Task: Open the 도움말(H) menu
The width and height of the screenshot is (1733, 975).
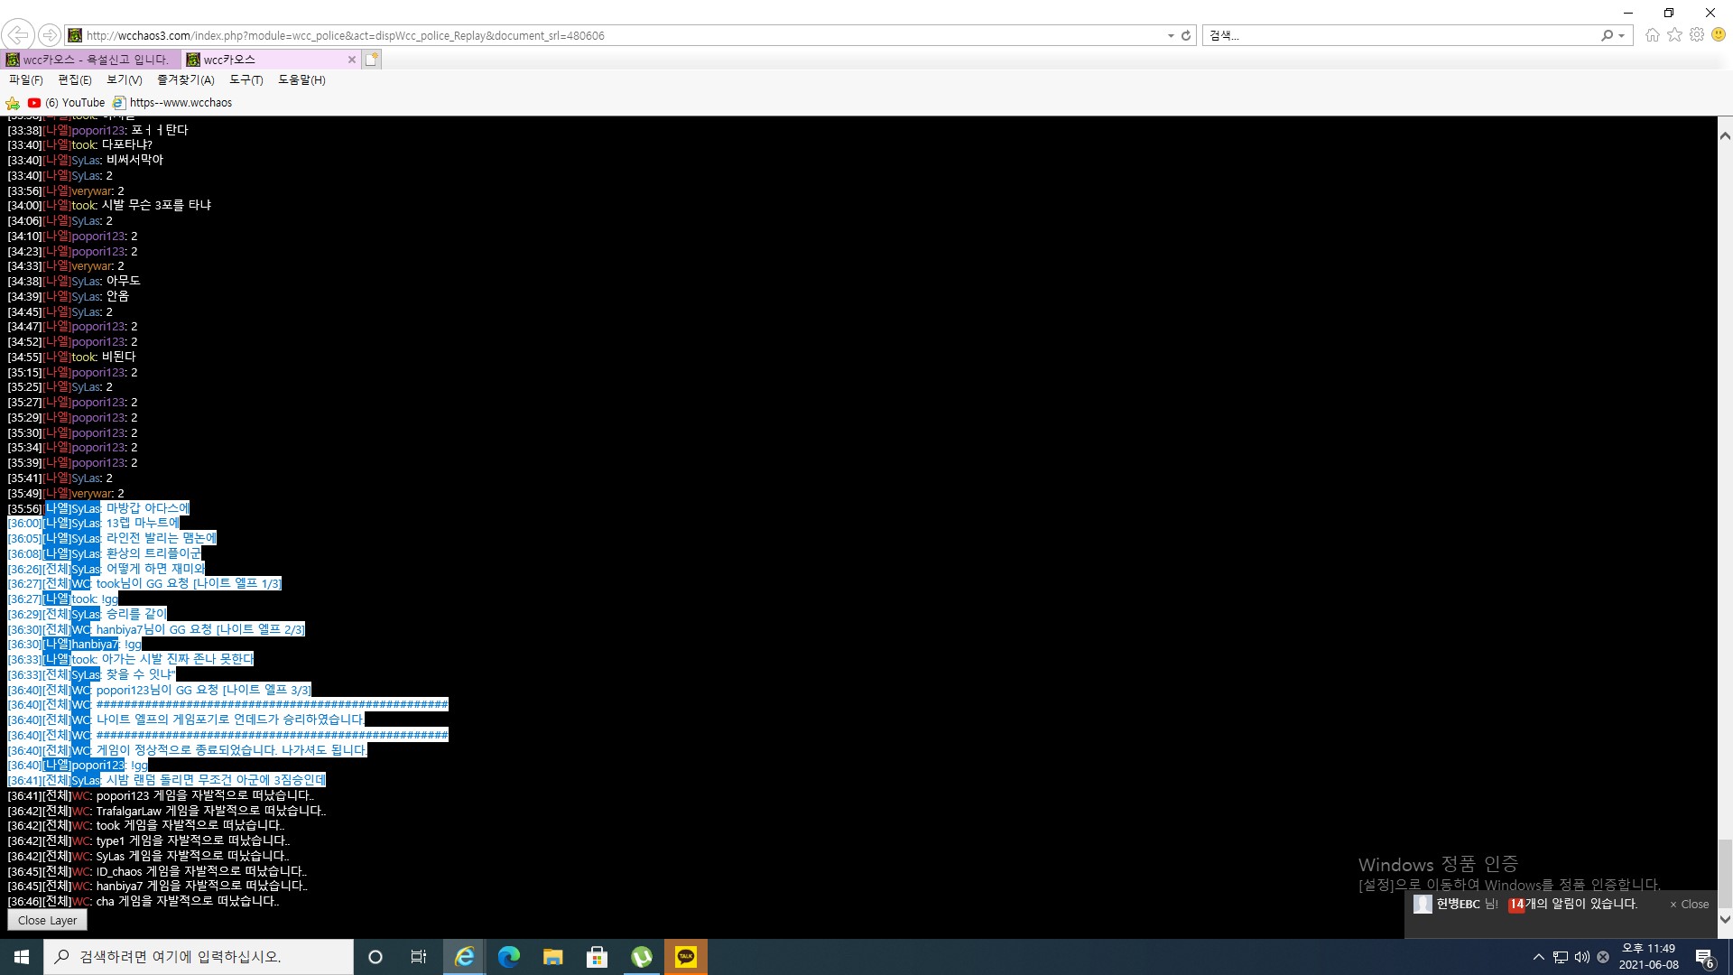Action: click(301, 79)
